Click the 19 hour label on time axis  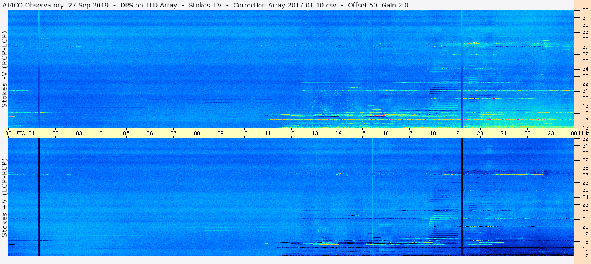pyautogui.click(x=457, y=133)
